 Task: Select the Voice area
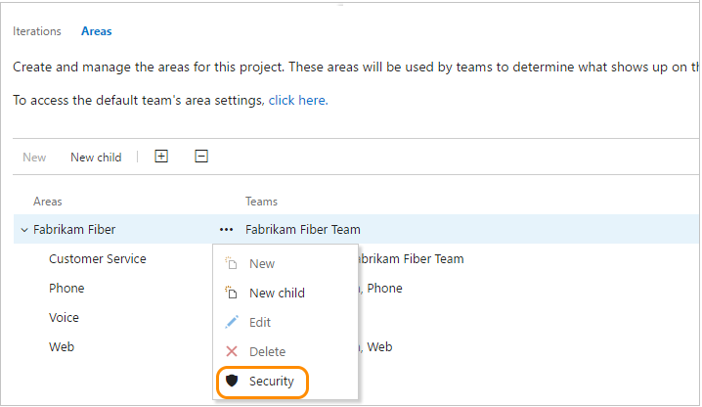(x=64, y=318)
